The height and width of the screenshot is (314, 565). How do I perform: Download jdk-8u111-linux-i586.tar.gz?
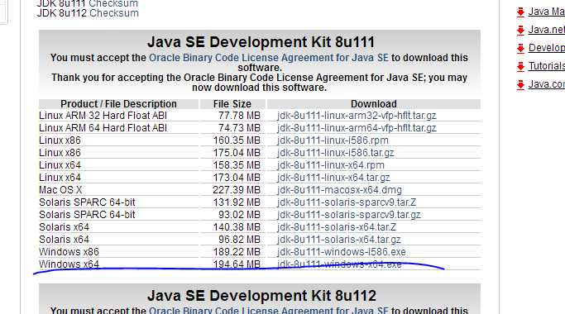pyautogui.click(x=336, y=153)
